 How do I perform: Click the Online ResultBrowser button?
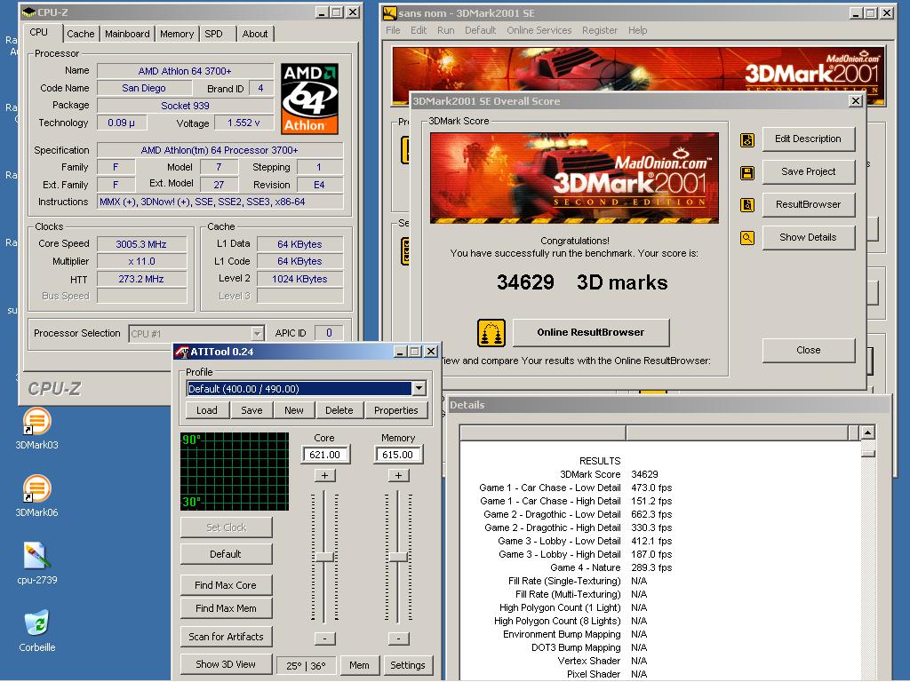(590, 332)
